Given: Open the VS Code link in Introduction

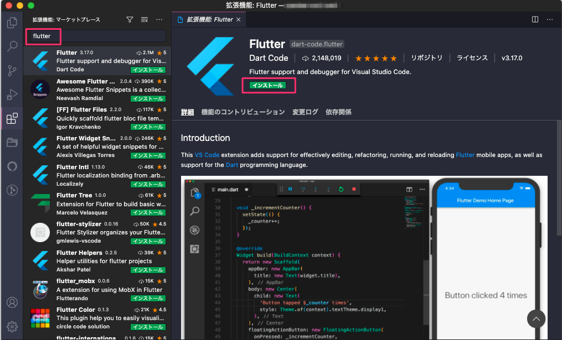Looking at the screenshot, I should [207, 155].
